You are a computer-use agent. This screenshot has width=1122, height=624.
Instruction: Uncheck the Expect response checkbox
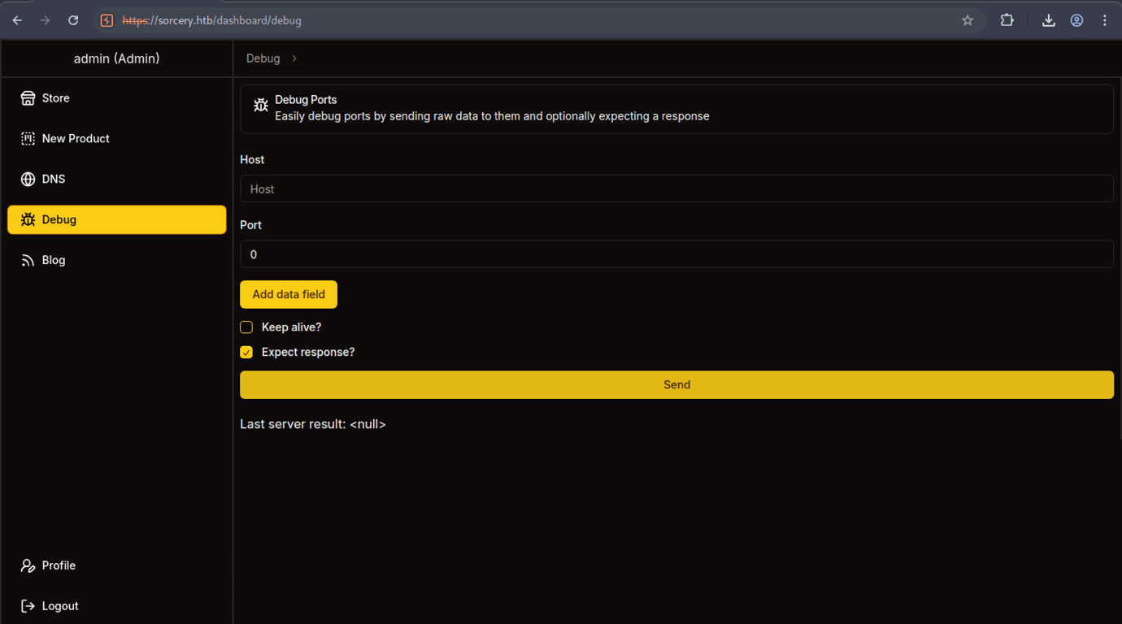pyautogui.click(x=246, y=353)
